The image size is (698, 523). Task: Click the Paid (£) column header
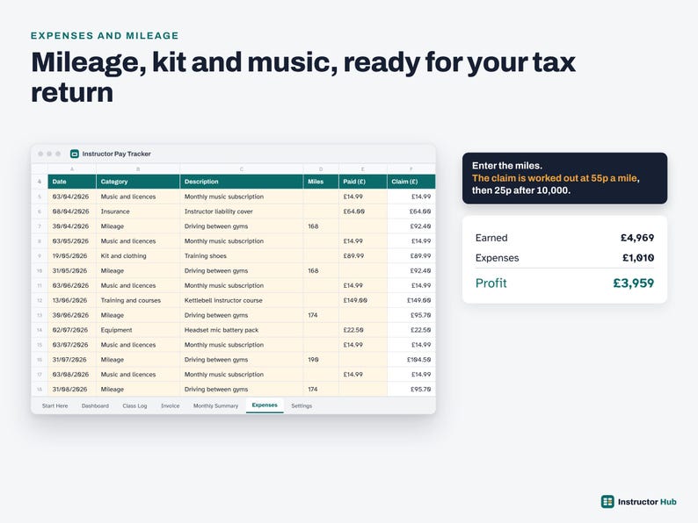point(363,182)
